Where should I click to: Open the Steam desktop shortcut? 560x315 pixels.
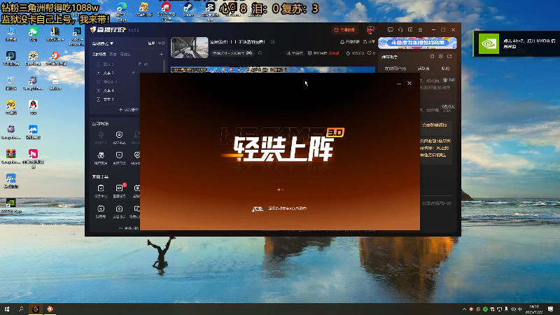(x=188, y=10)
